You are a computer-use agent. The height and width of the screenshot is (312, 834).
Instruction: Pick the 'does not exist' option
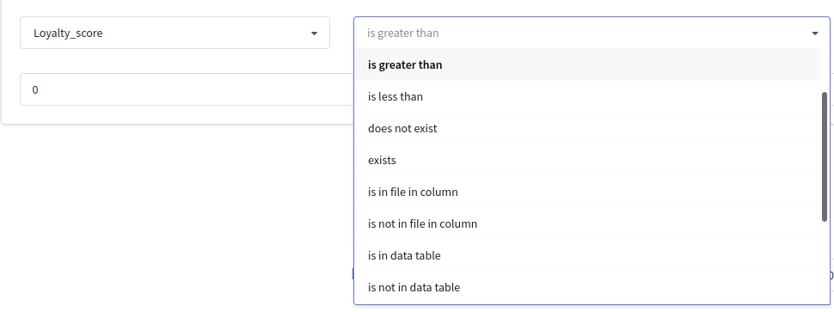(587, 129)
